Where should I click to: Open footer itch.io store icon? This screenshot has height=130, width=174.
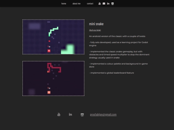pyautogui.click(x=82, y=115)
